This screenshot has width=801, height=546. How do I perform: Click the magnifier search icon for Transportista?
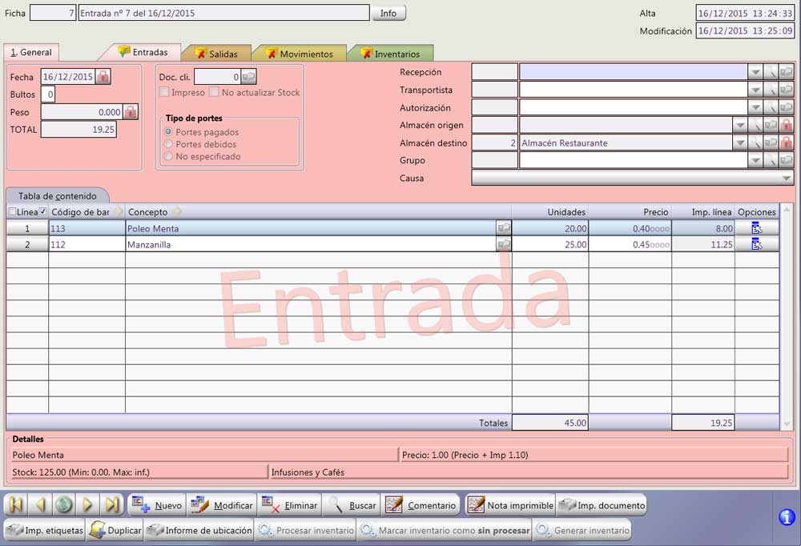pyautogui.click(x=771, y=90)
